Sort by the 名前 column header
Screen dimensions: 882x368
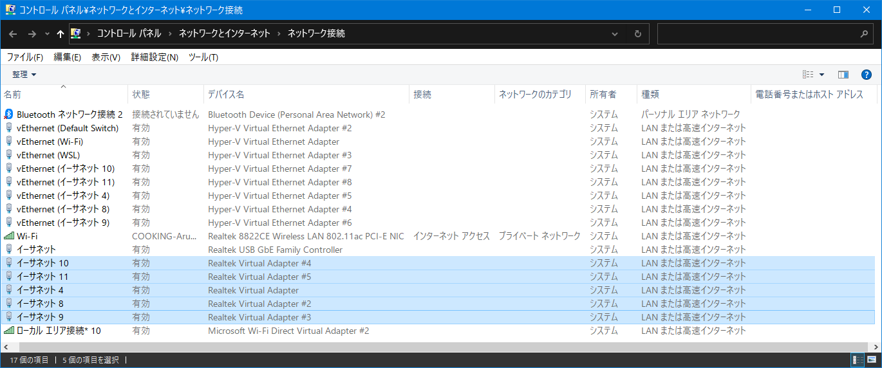tap(64, 95)
